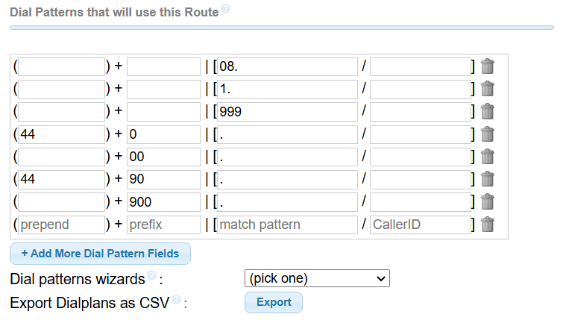Click the match pattern field containing 999
566x323 pixels.
(x=286, y=112)
